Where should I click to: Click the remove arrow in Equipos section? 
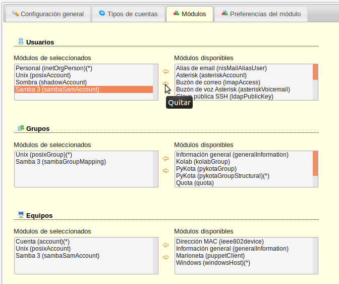click(165, 257)
